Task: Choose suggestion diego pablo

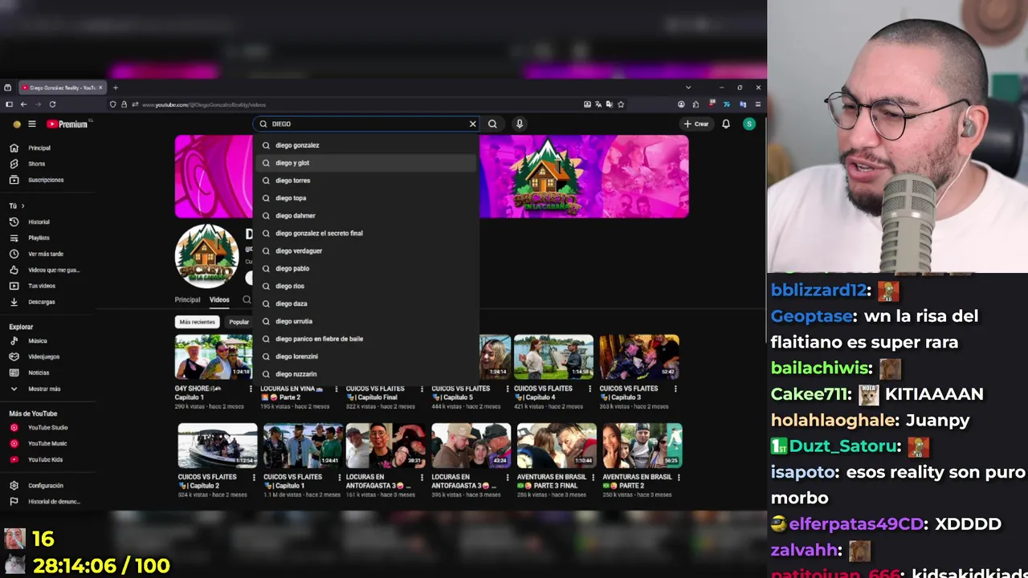Action: tap(365, 269)
